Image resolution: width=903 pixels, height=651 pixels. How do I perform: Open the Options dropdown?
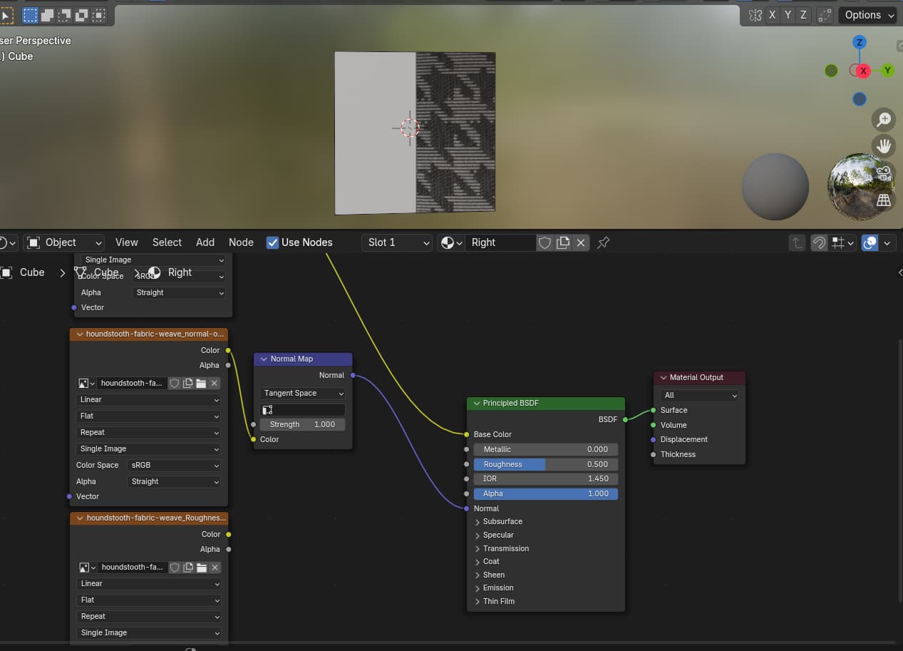[x=866, y=15]
